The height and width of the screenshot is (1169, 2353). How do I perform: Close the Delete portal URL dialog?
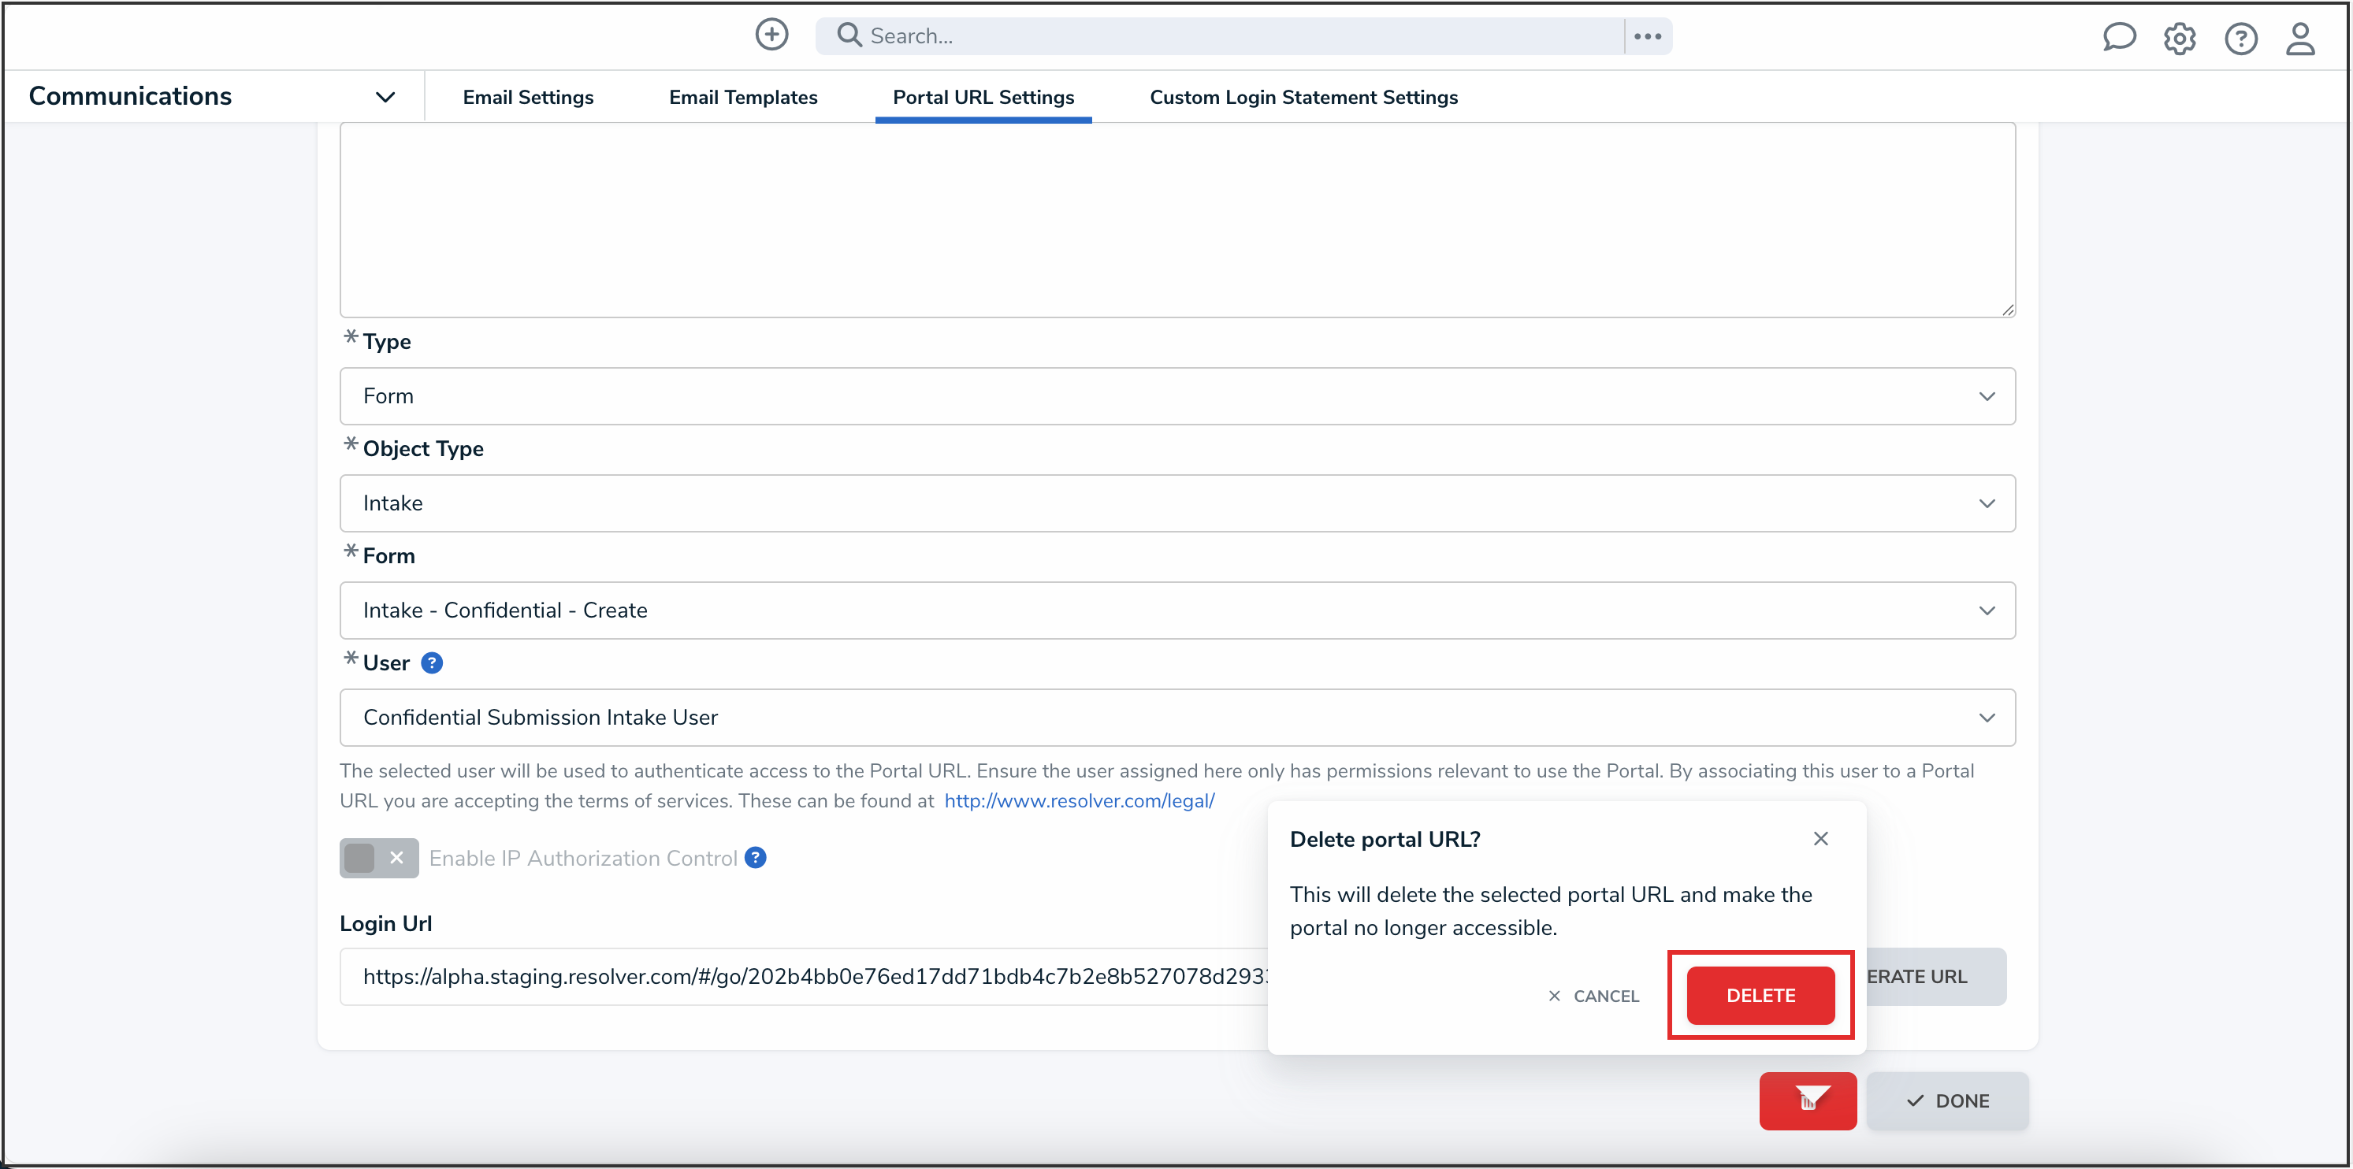coord(1820,838)
